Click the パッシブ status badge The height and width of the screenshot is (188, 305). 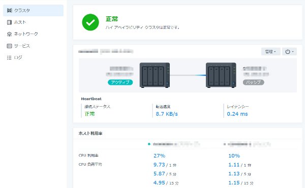tap(254, 82)
